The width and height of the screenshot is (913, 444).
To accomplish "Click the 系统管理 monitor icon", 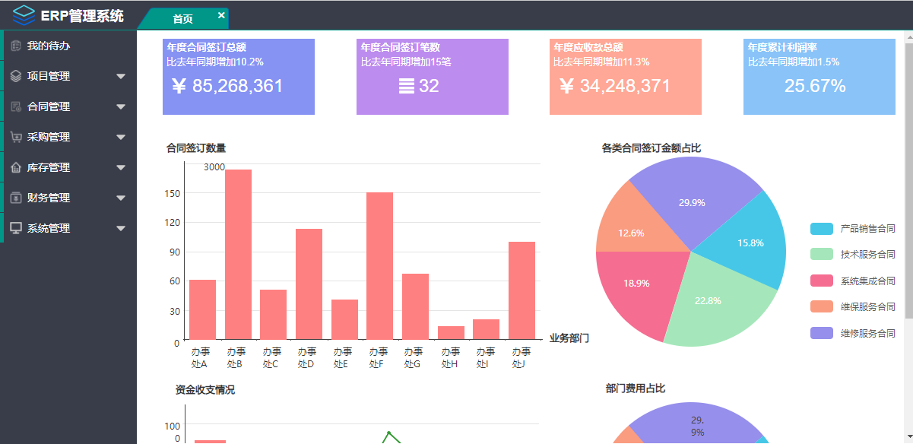I will click(x=16, y=228).
